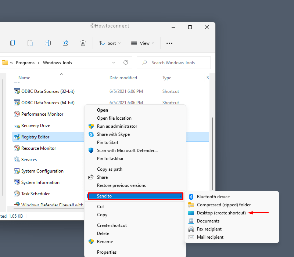Screen dimensions: 294x257
Task: Click the vertical scrollbar of file list
Action: tap(212, 153)
